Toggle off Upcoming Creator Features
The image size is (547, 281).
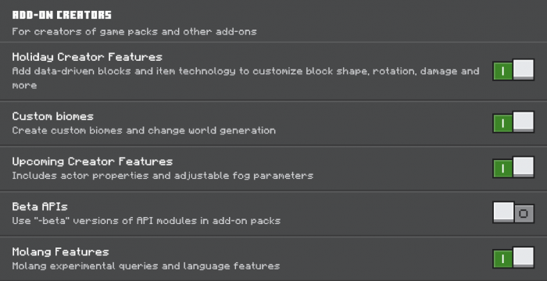click(x=513, y=167)
